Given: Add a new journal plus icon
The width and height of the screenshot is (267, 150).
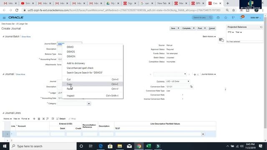Looking at the screenshot, I should click(195, 75).
